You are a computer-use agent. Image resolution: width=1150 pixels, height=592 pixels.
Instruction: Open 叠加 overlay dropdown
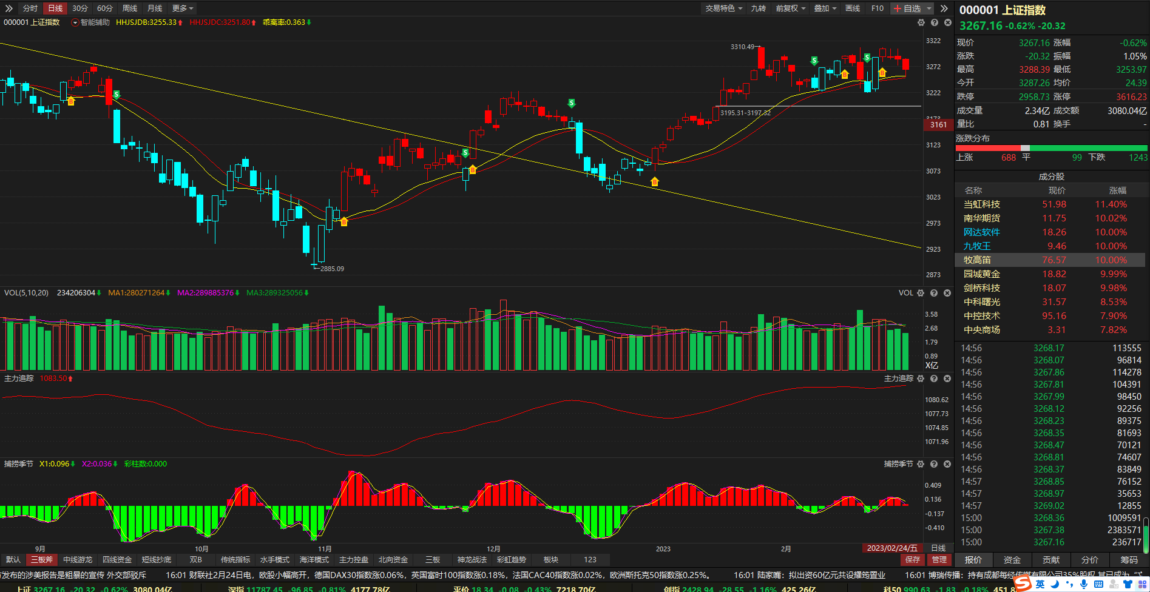tap(825, 8)
